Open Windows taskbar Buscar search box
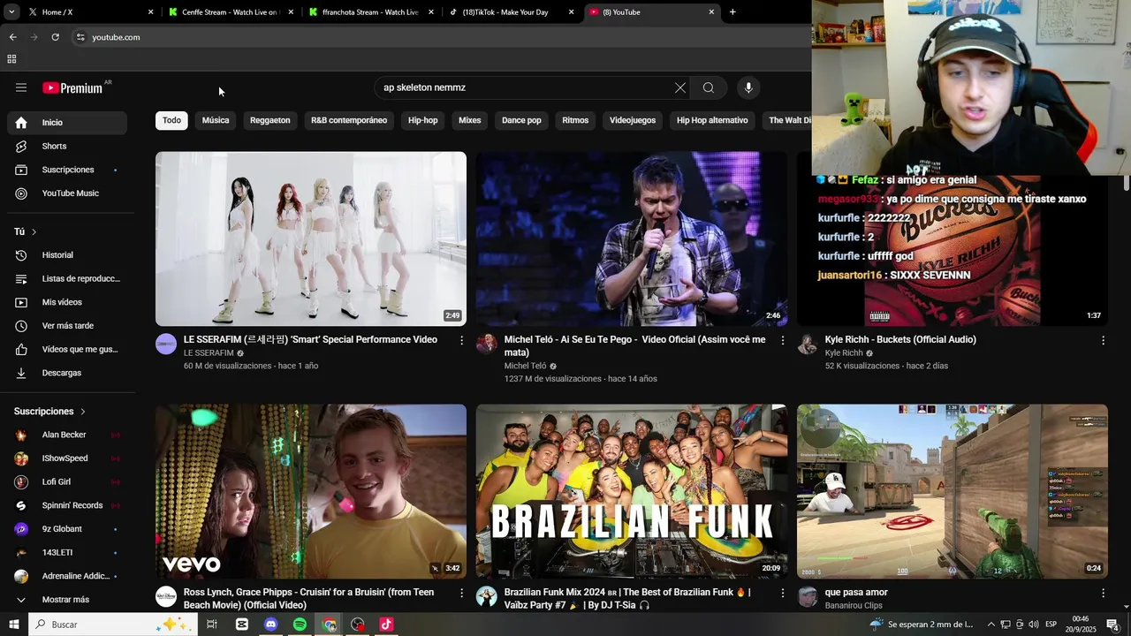This screenshot has width=1131, height=636. [112, 625]
